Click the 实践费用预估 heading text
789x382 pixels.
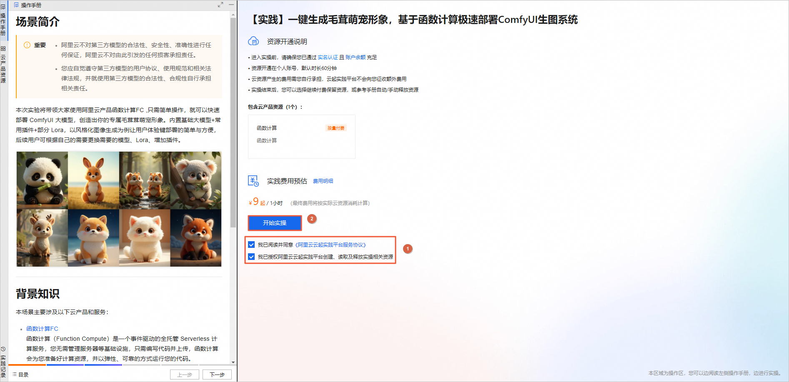pos(287,181)
